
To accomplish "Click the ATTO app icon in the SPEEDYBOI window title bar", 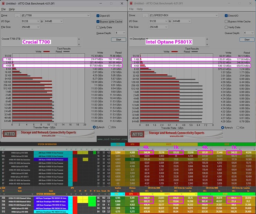I will click(x=131, y=3).
